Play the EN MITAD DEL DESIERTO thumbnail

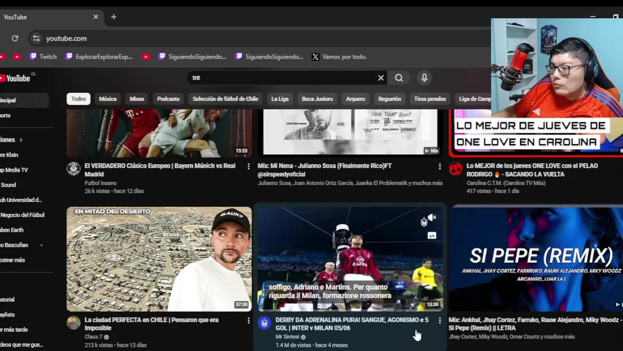pos(159,259)
